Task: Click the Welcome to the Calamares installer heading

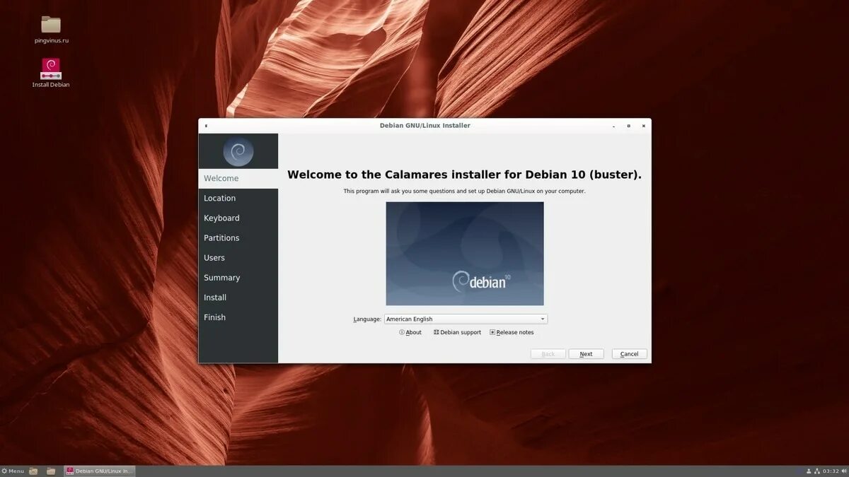Action: [464, 175]
